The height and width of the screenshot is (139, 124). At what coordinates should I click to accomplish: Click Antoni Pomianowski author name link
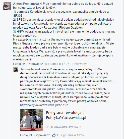pos(28,4)
